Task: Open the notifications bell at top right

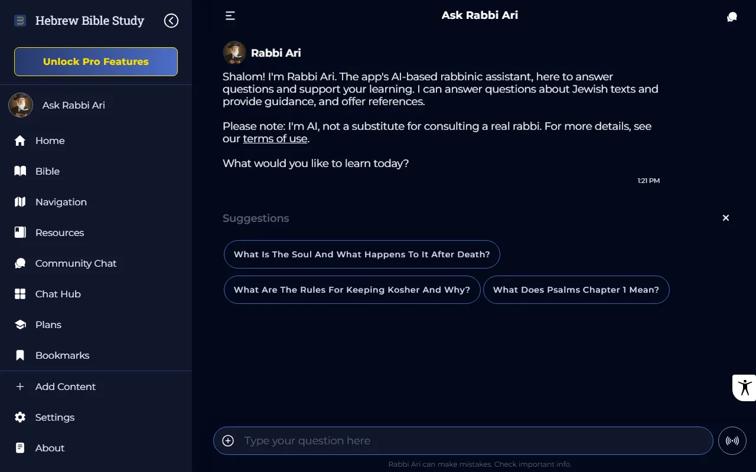Action: [732, 17]
